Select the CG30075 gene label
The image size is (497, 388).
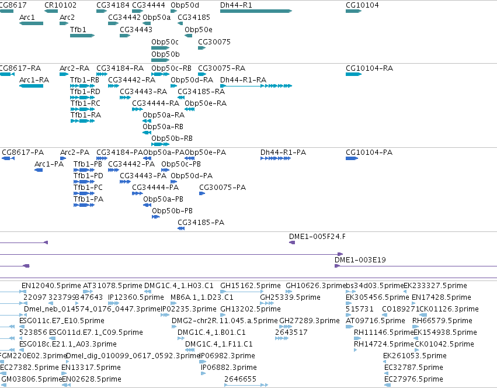[214, 42]
